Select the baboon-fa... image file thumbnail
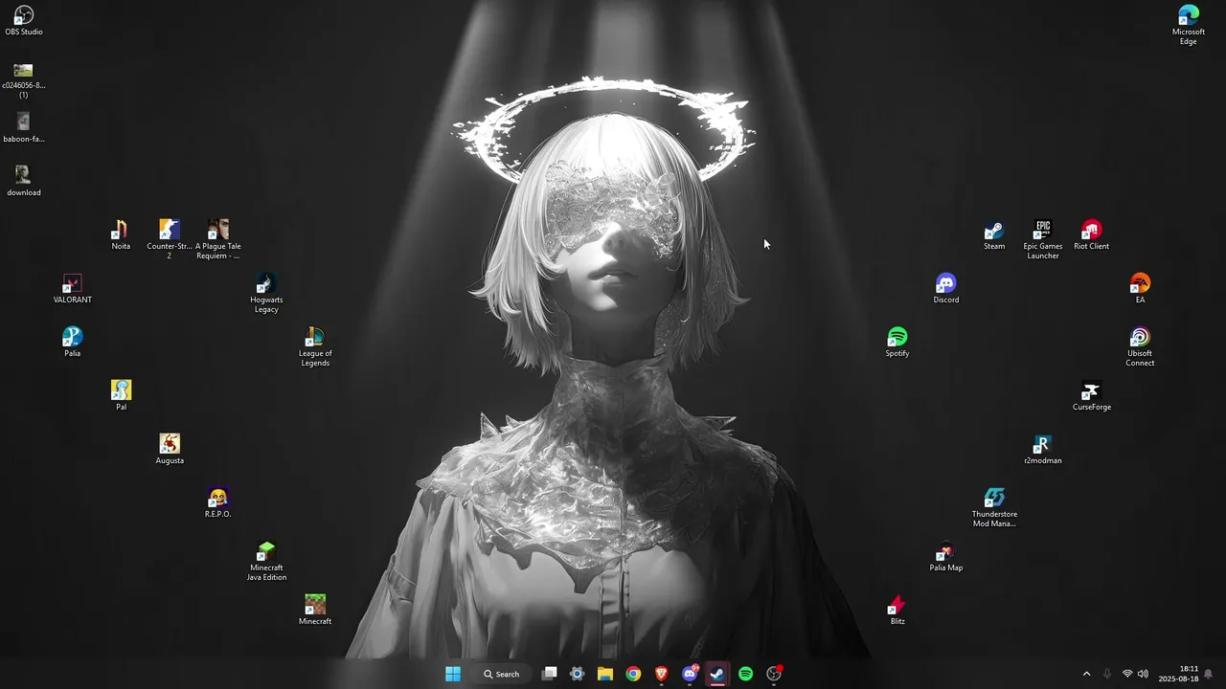This screenshot has height=689, width=1226. coord(24,128)
